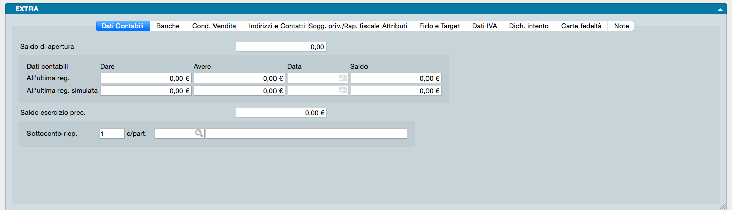Click the Sottoconto riep. number field
This screenshot has height=210, width=732.
[112, 133]
